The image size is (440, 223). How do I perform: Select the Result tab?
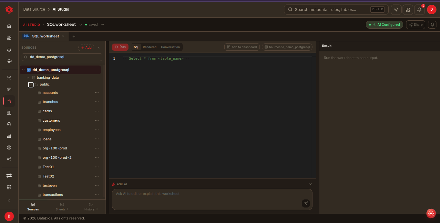(327, 46)
